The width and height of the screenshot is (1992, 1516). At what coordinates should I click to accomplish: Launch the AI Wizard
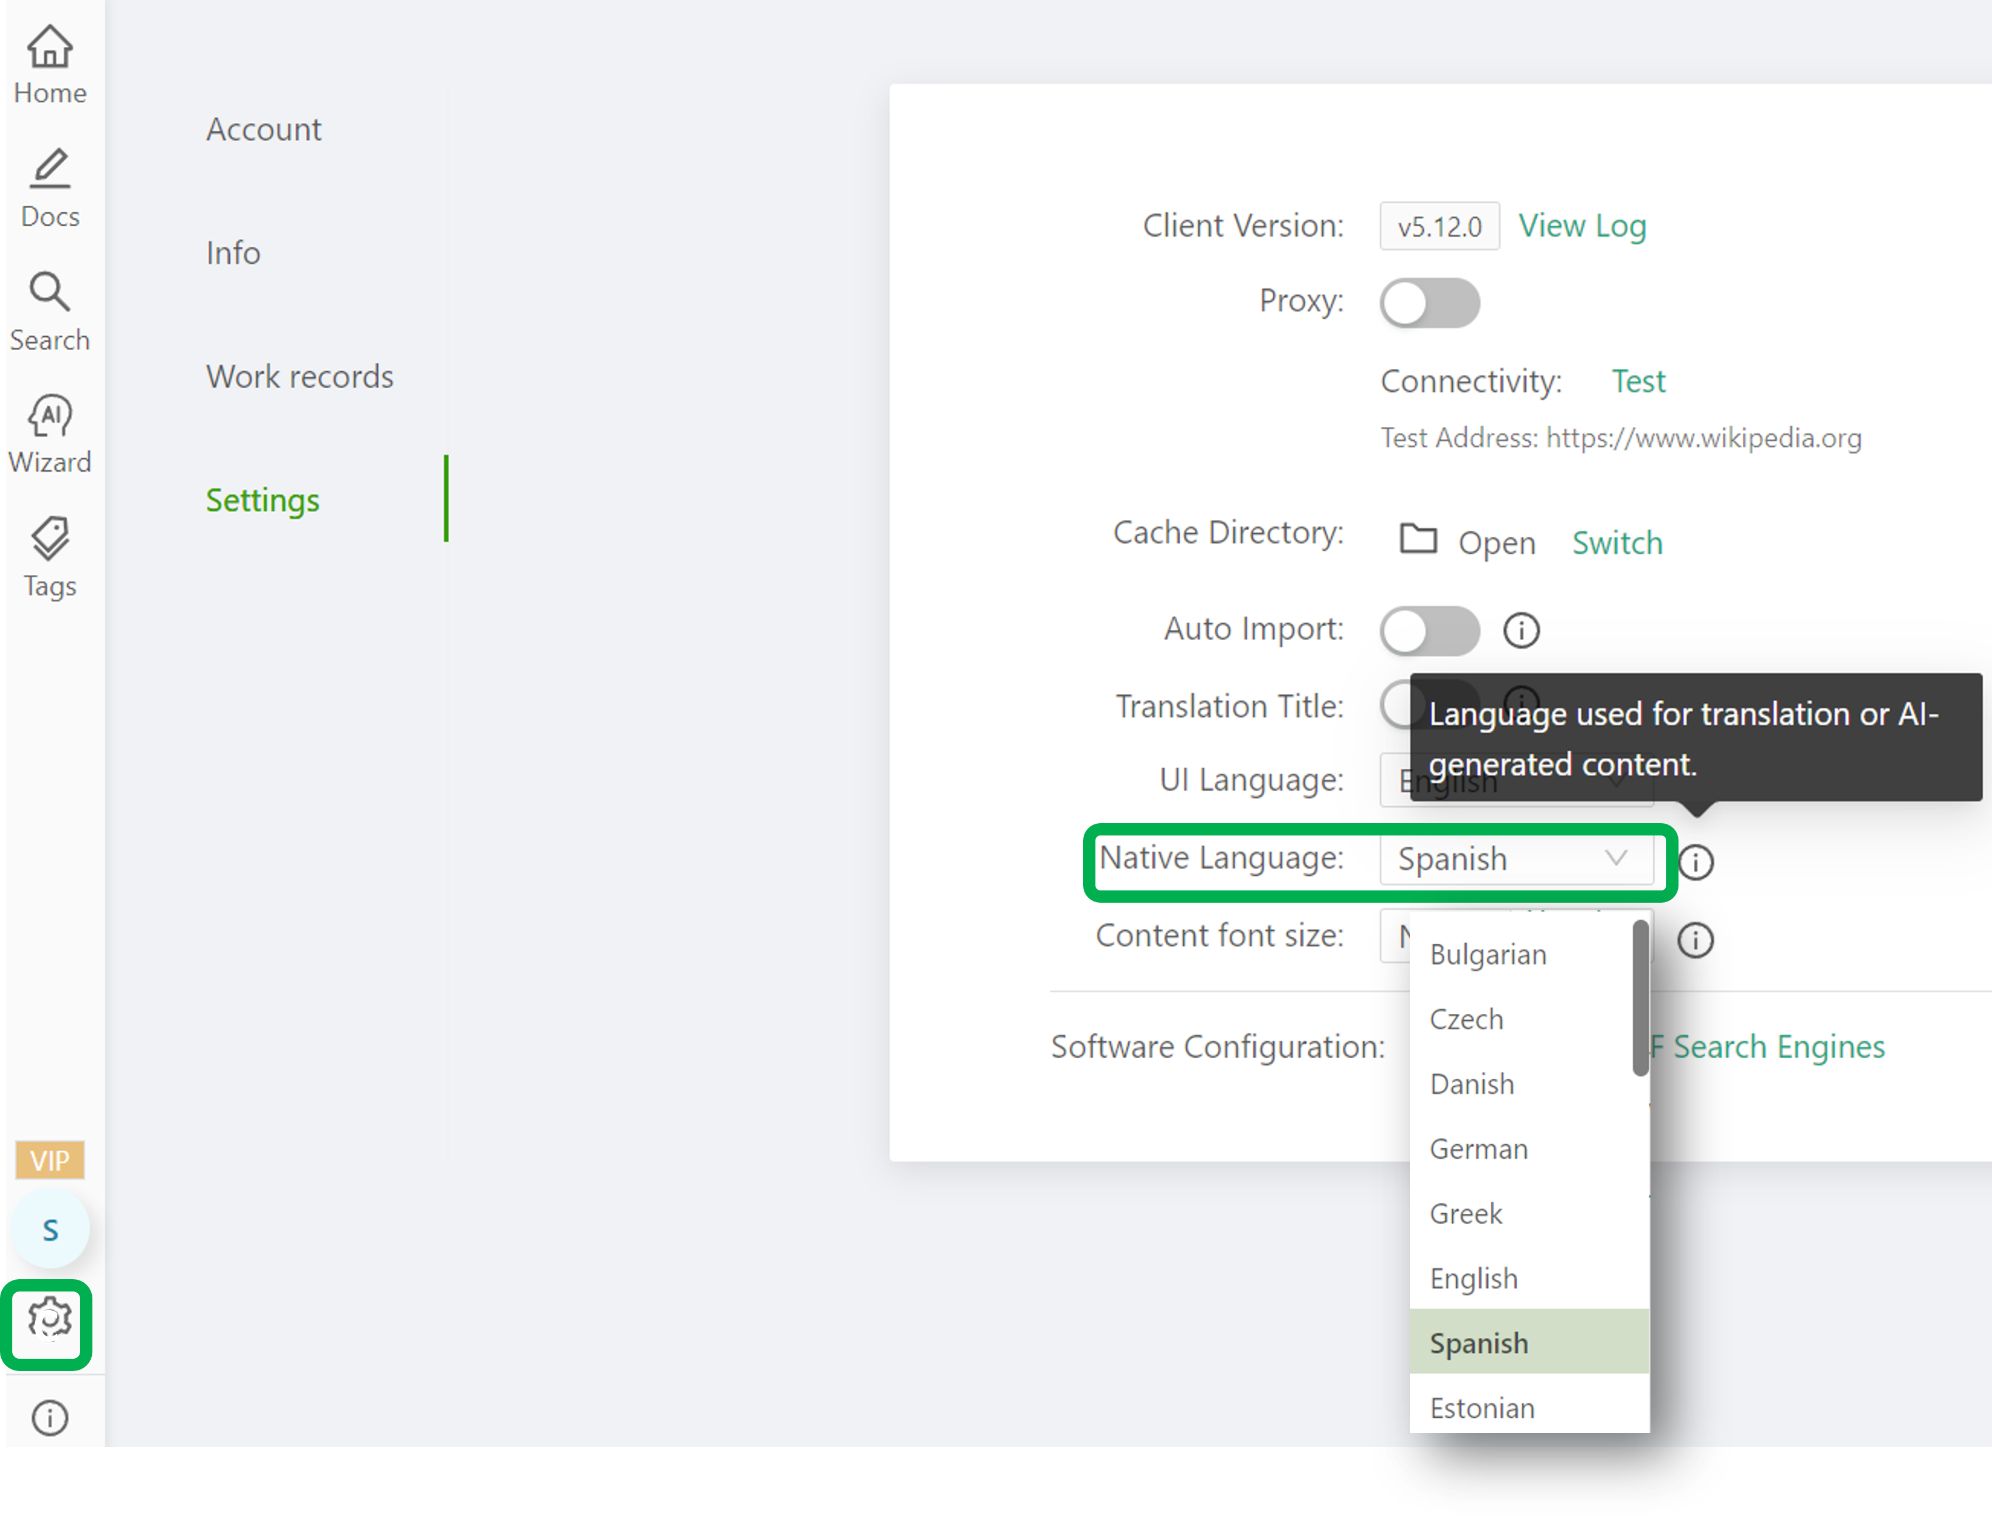(50, 435)
